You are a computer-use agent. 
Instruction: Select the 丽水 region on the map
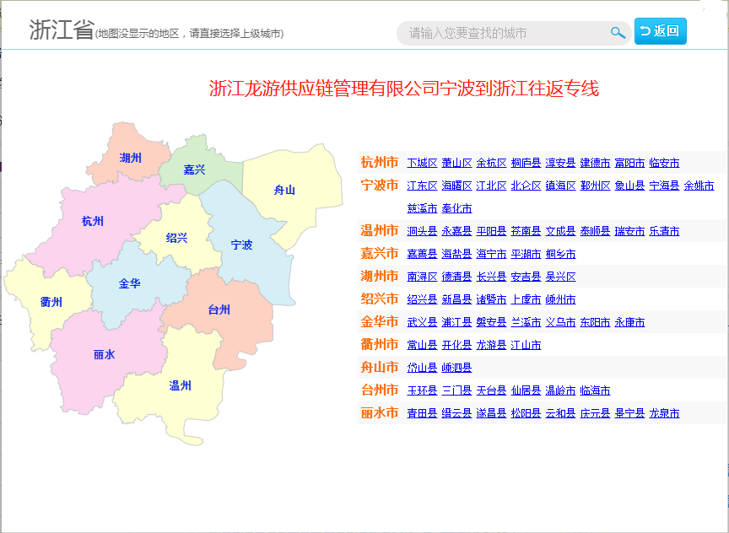coord(104,354)
